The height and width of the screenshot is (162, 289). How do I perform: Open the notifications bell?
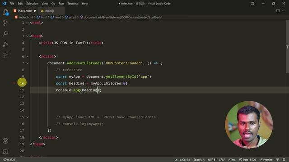(284, 160)
